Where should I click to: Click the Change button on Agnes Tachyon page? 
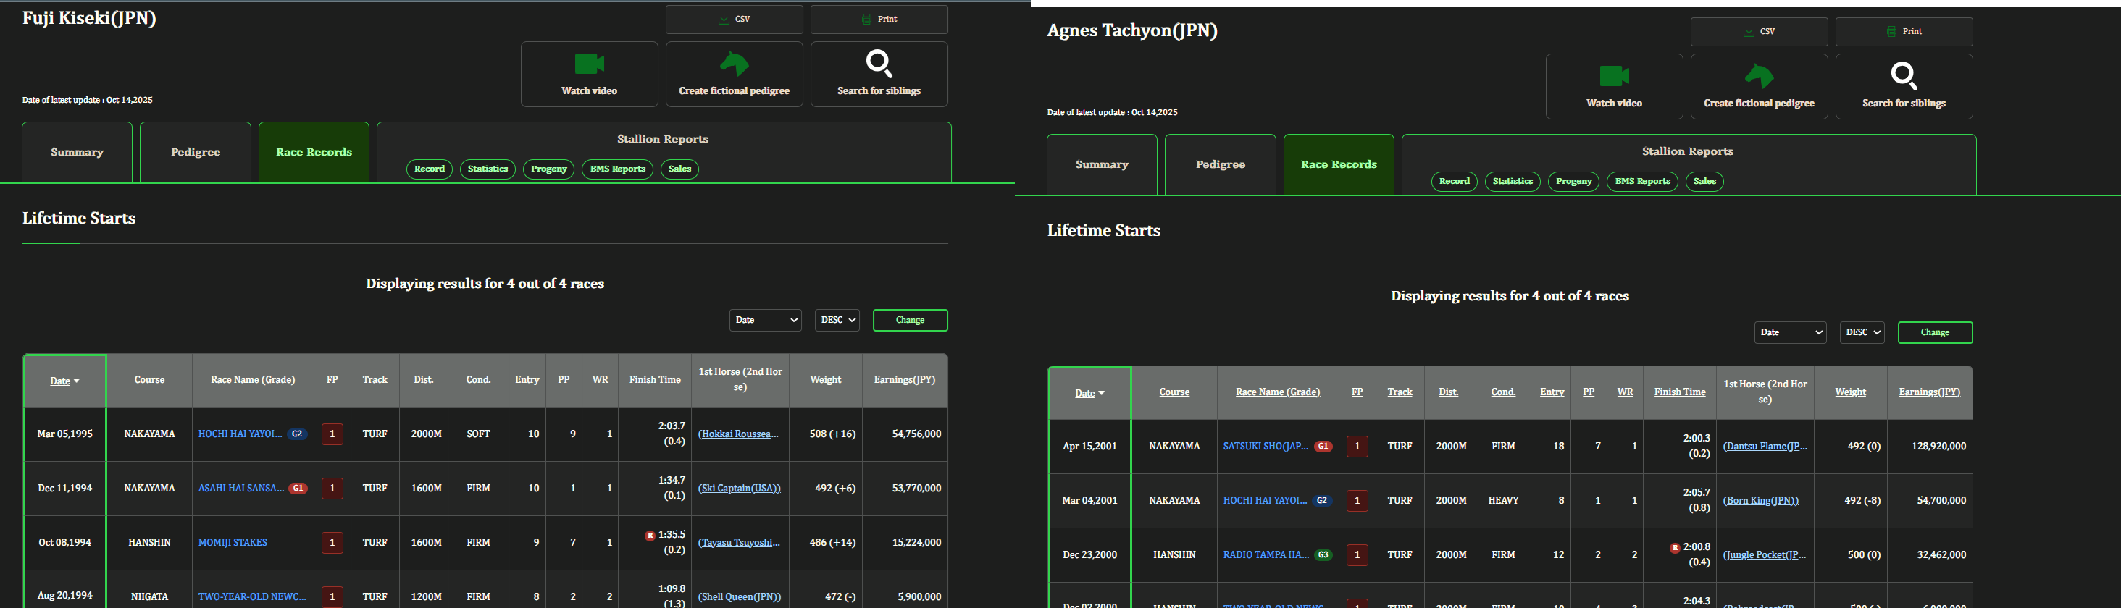tap(1936, 332)
